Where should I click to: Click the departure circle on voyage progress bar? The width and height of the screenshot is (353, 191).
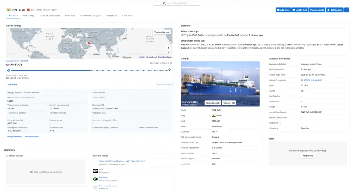(8, 70)
